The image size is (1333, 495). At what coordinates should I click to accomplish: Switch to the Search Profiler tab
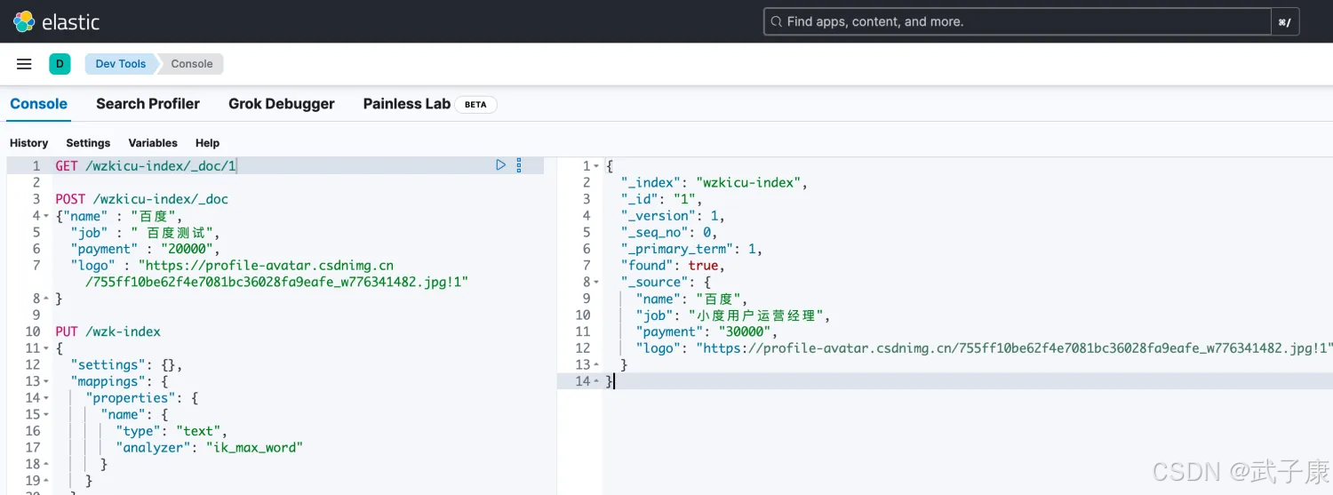[148, 104]
